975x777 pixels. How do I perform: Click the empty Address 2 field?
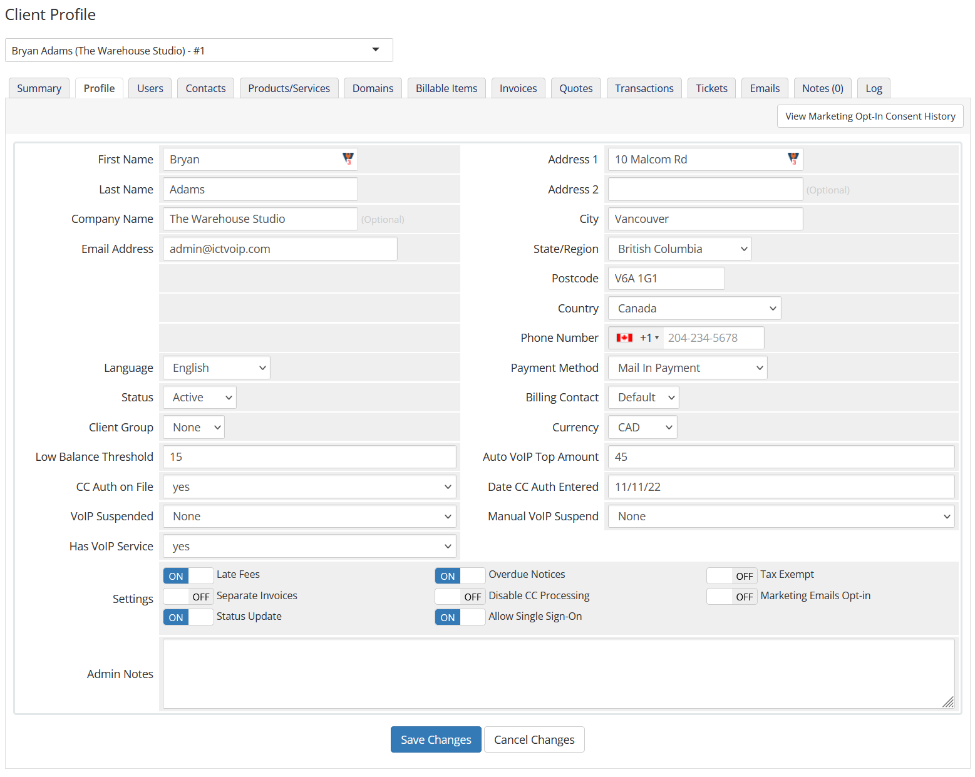(706, 189)
